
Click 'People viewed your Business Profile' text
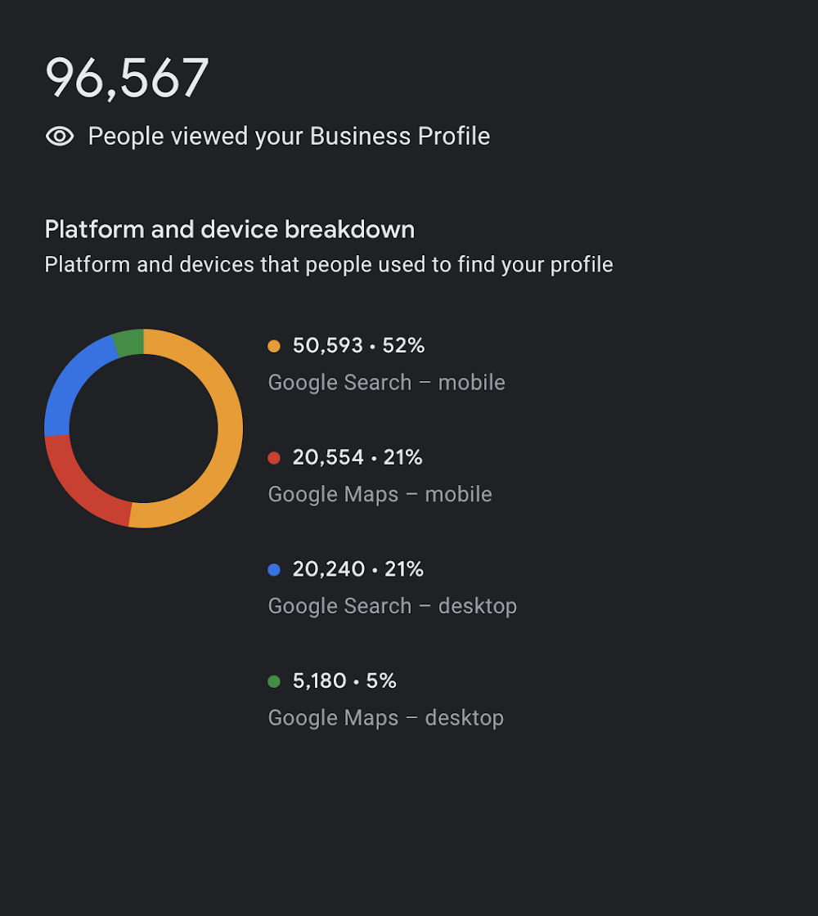click(x=289, y=137)
